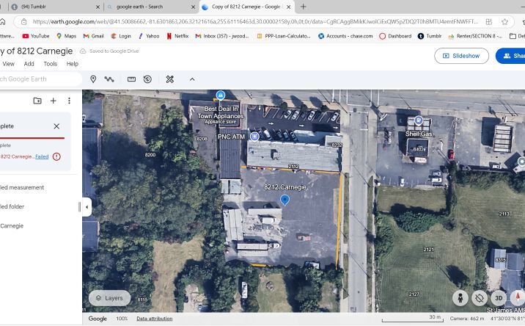Image resolution: width=525 pixels, height=326 pixels.
Task: Toggle 3D view button
Action: (498, 298)
